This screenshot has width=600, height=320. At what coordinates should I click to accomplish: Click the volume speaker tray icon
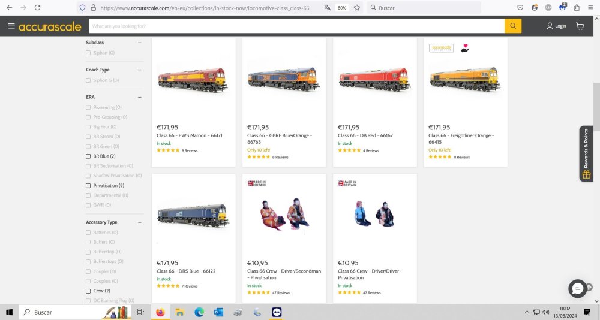point(546,312)
